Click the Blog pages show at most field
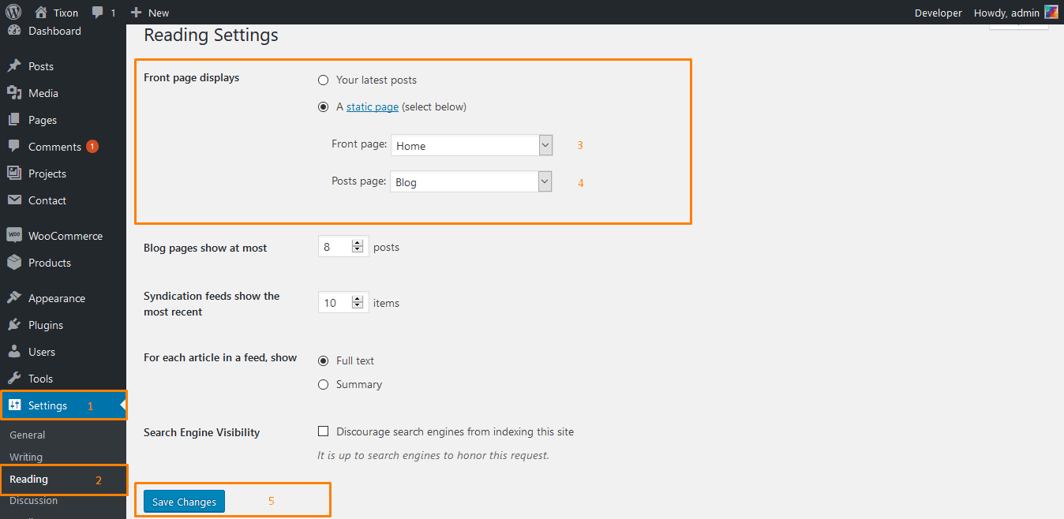The height and width of the screenshot is (519, 1064). pos(343,247)
